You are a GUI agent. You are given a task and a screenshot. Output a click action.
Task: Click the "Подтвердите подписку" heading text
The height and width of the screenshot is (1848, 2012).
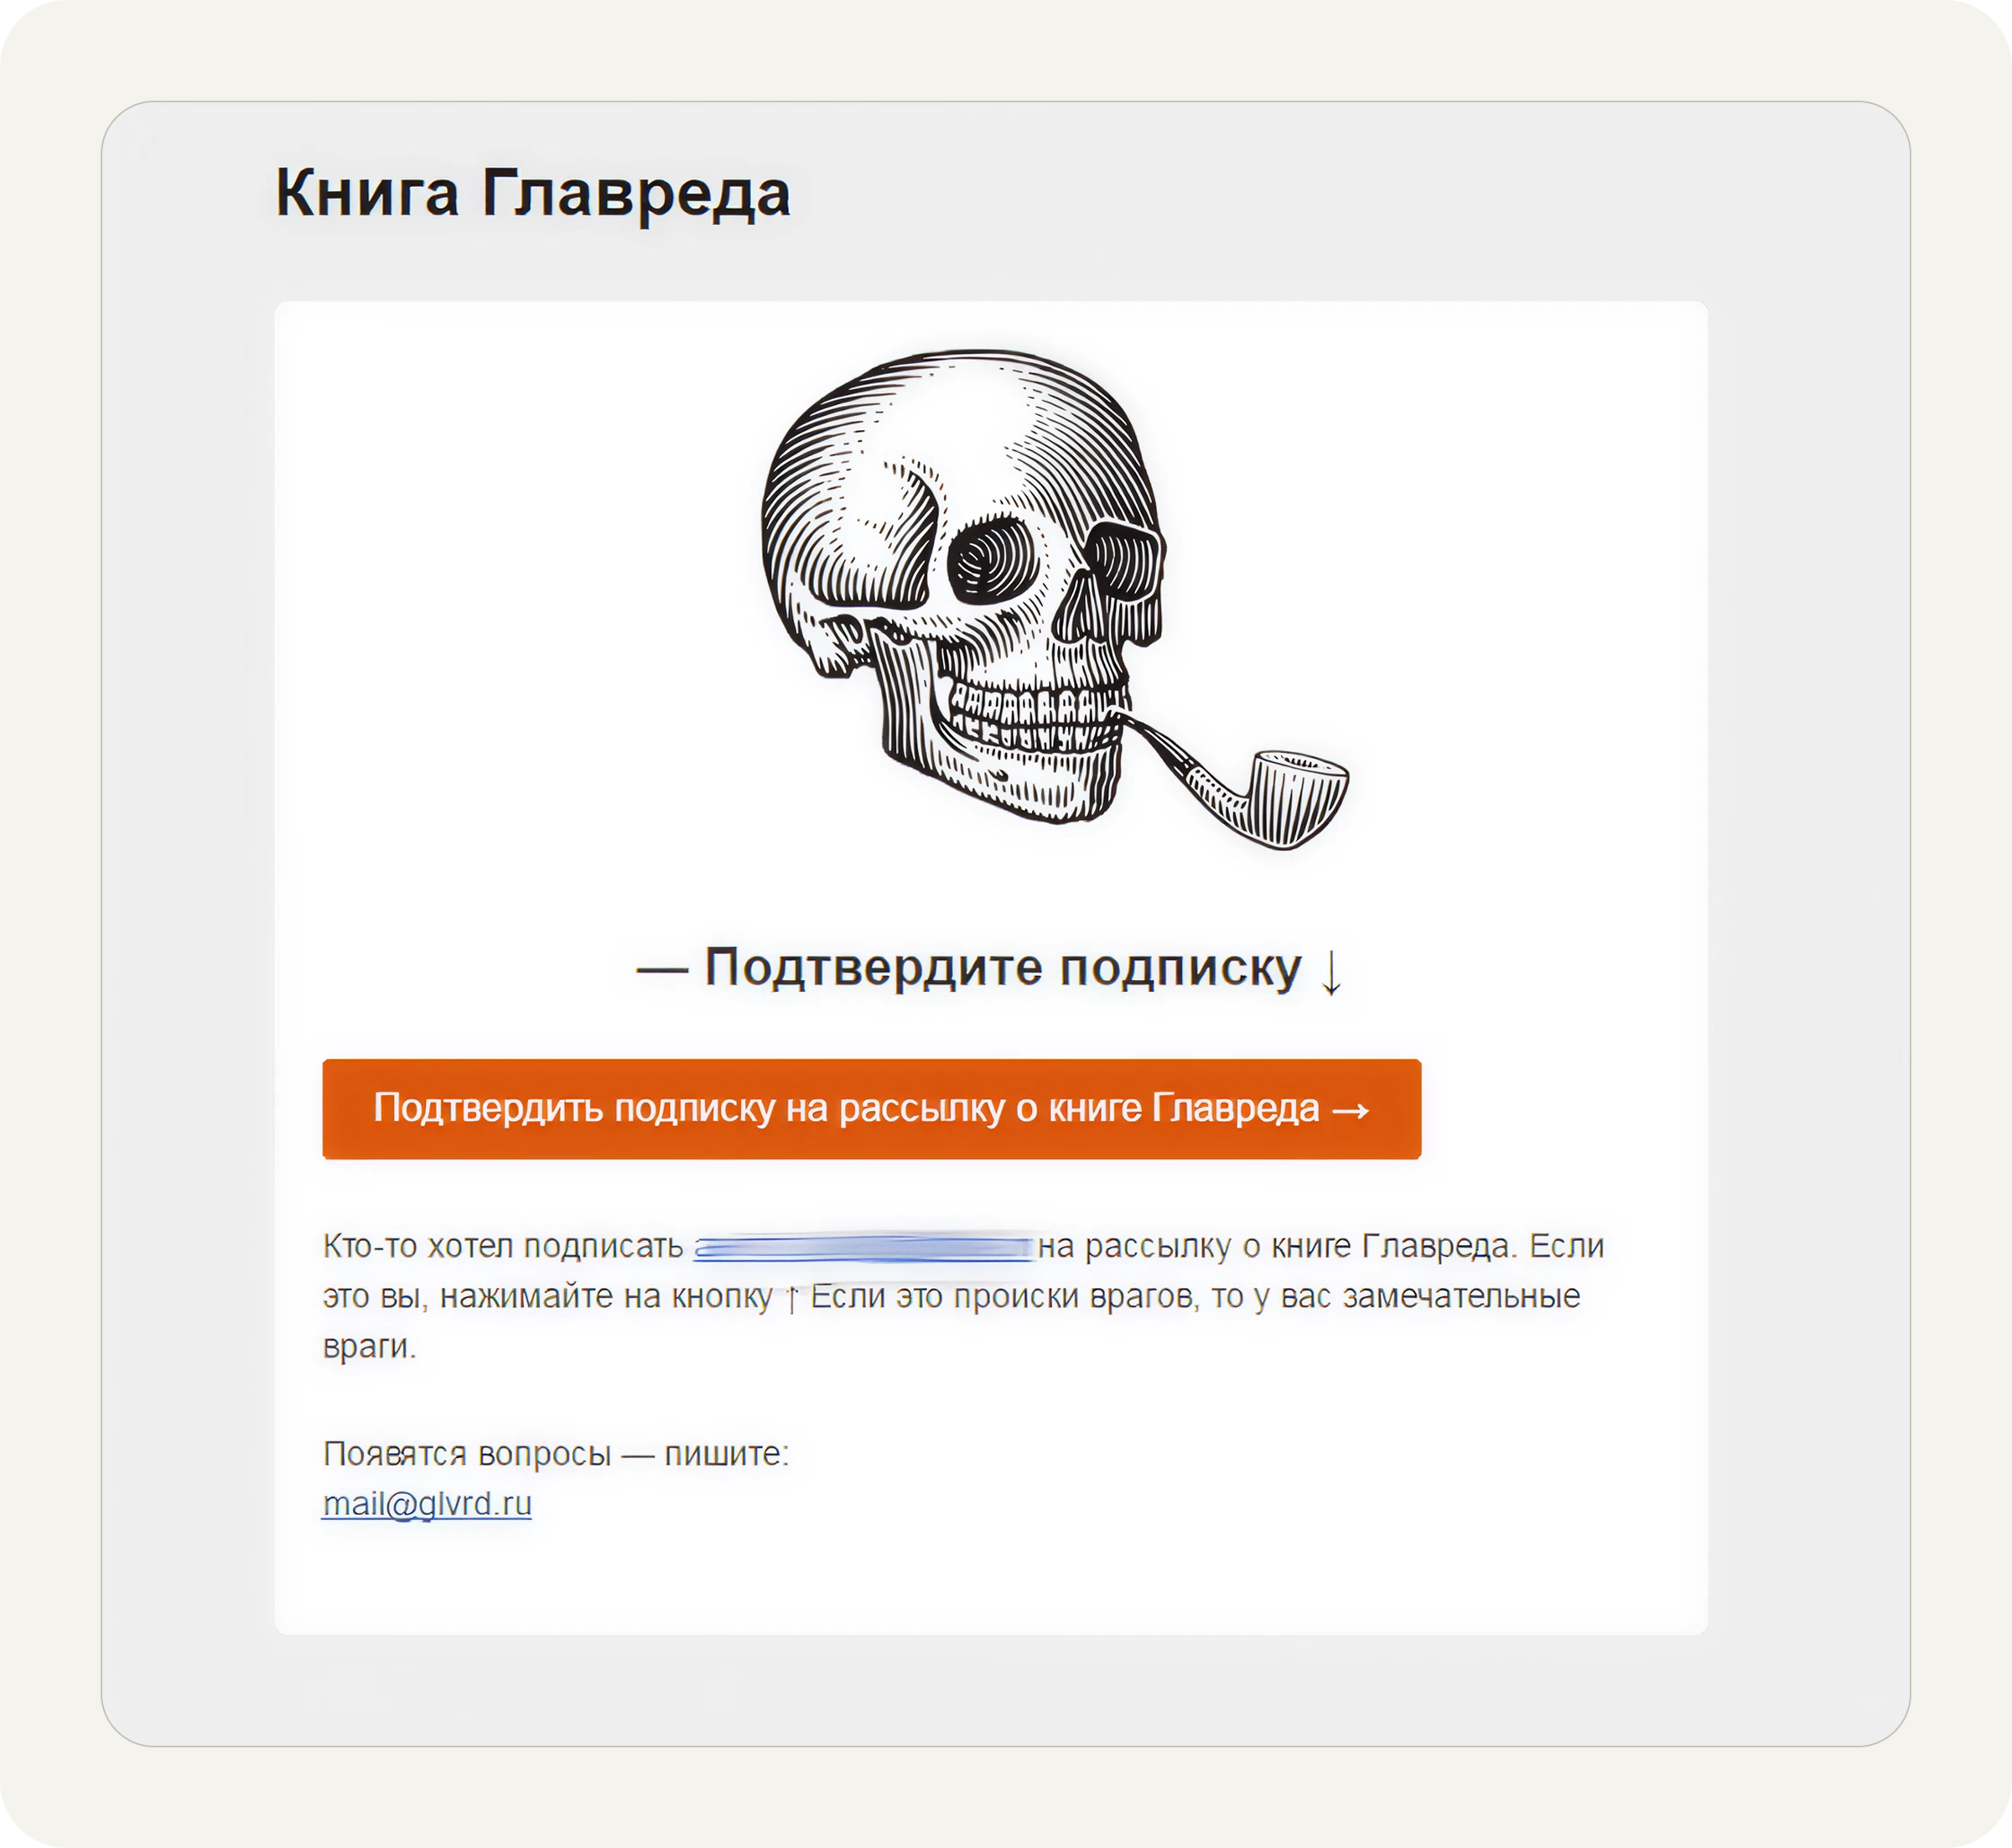tap(1003, 968)
